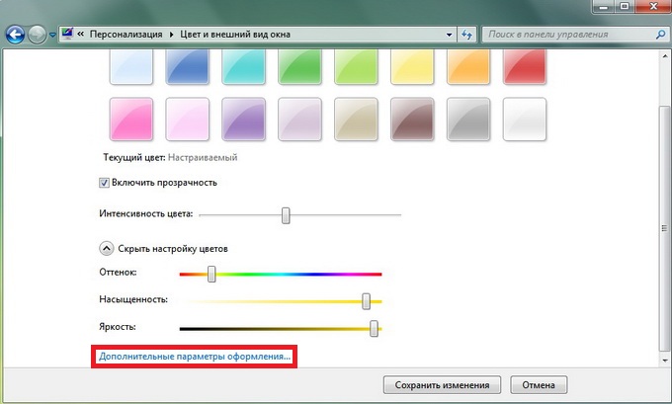Image resolution: width=672 pixels, height=404 pixels.
Task: Expand arrow after Персонализация in breadcrumb
Action: 171,35
